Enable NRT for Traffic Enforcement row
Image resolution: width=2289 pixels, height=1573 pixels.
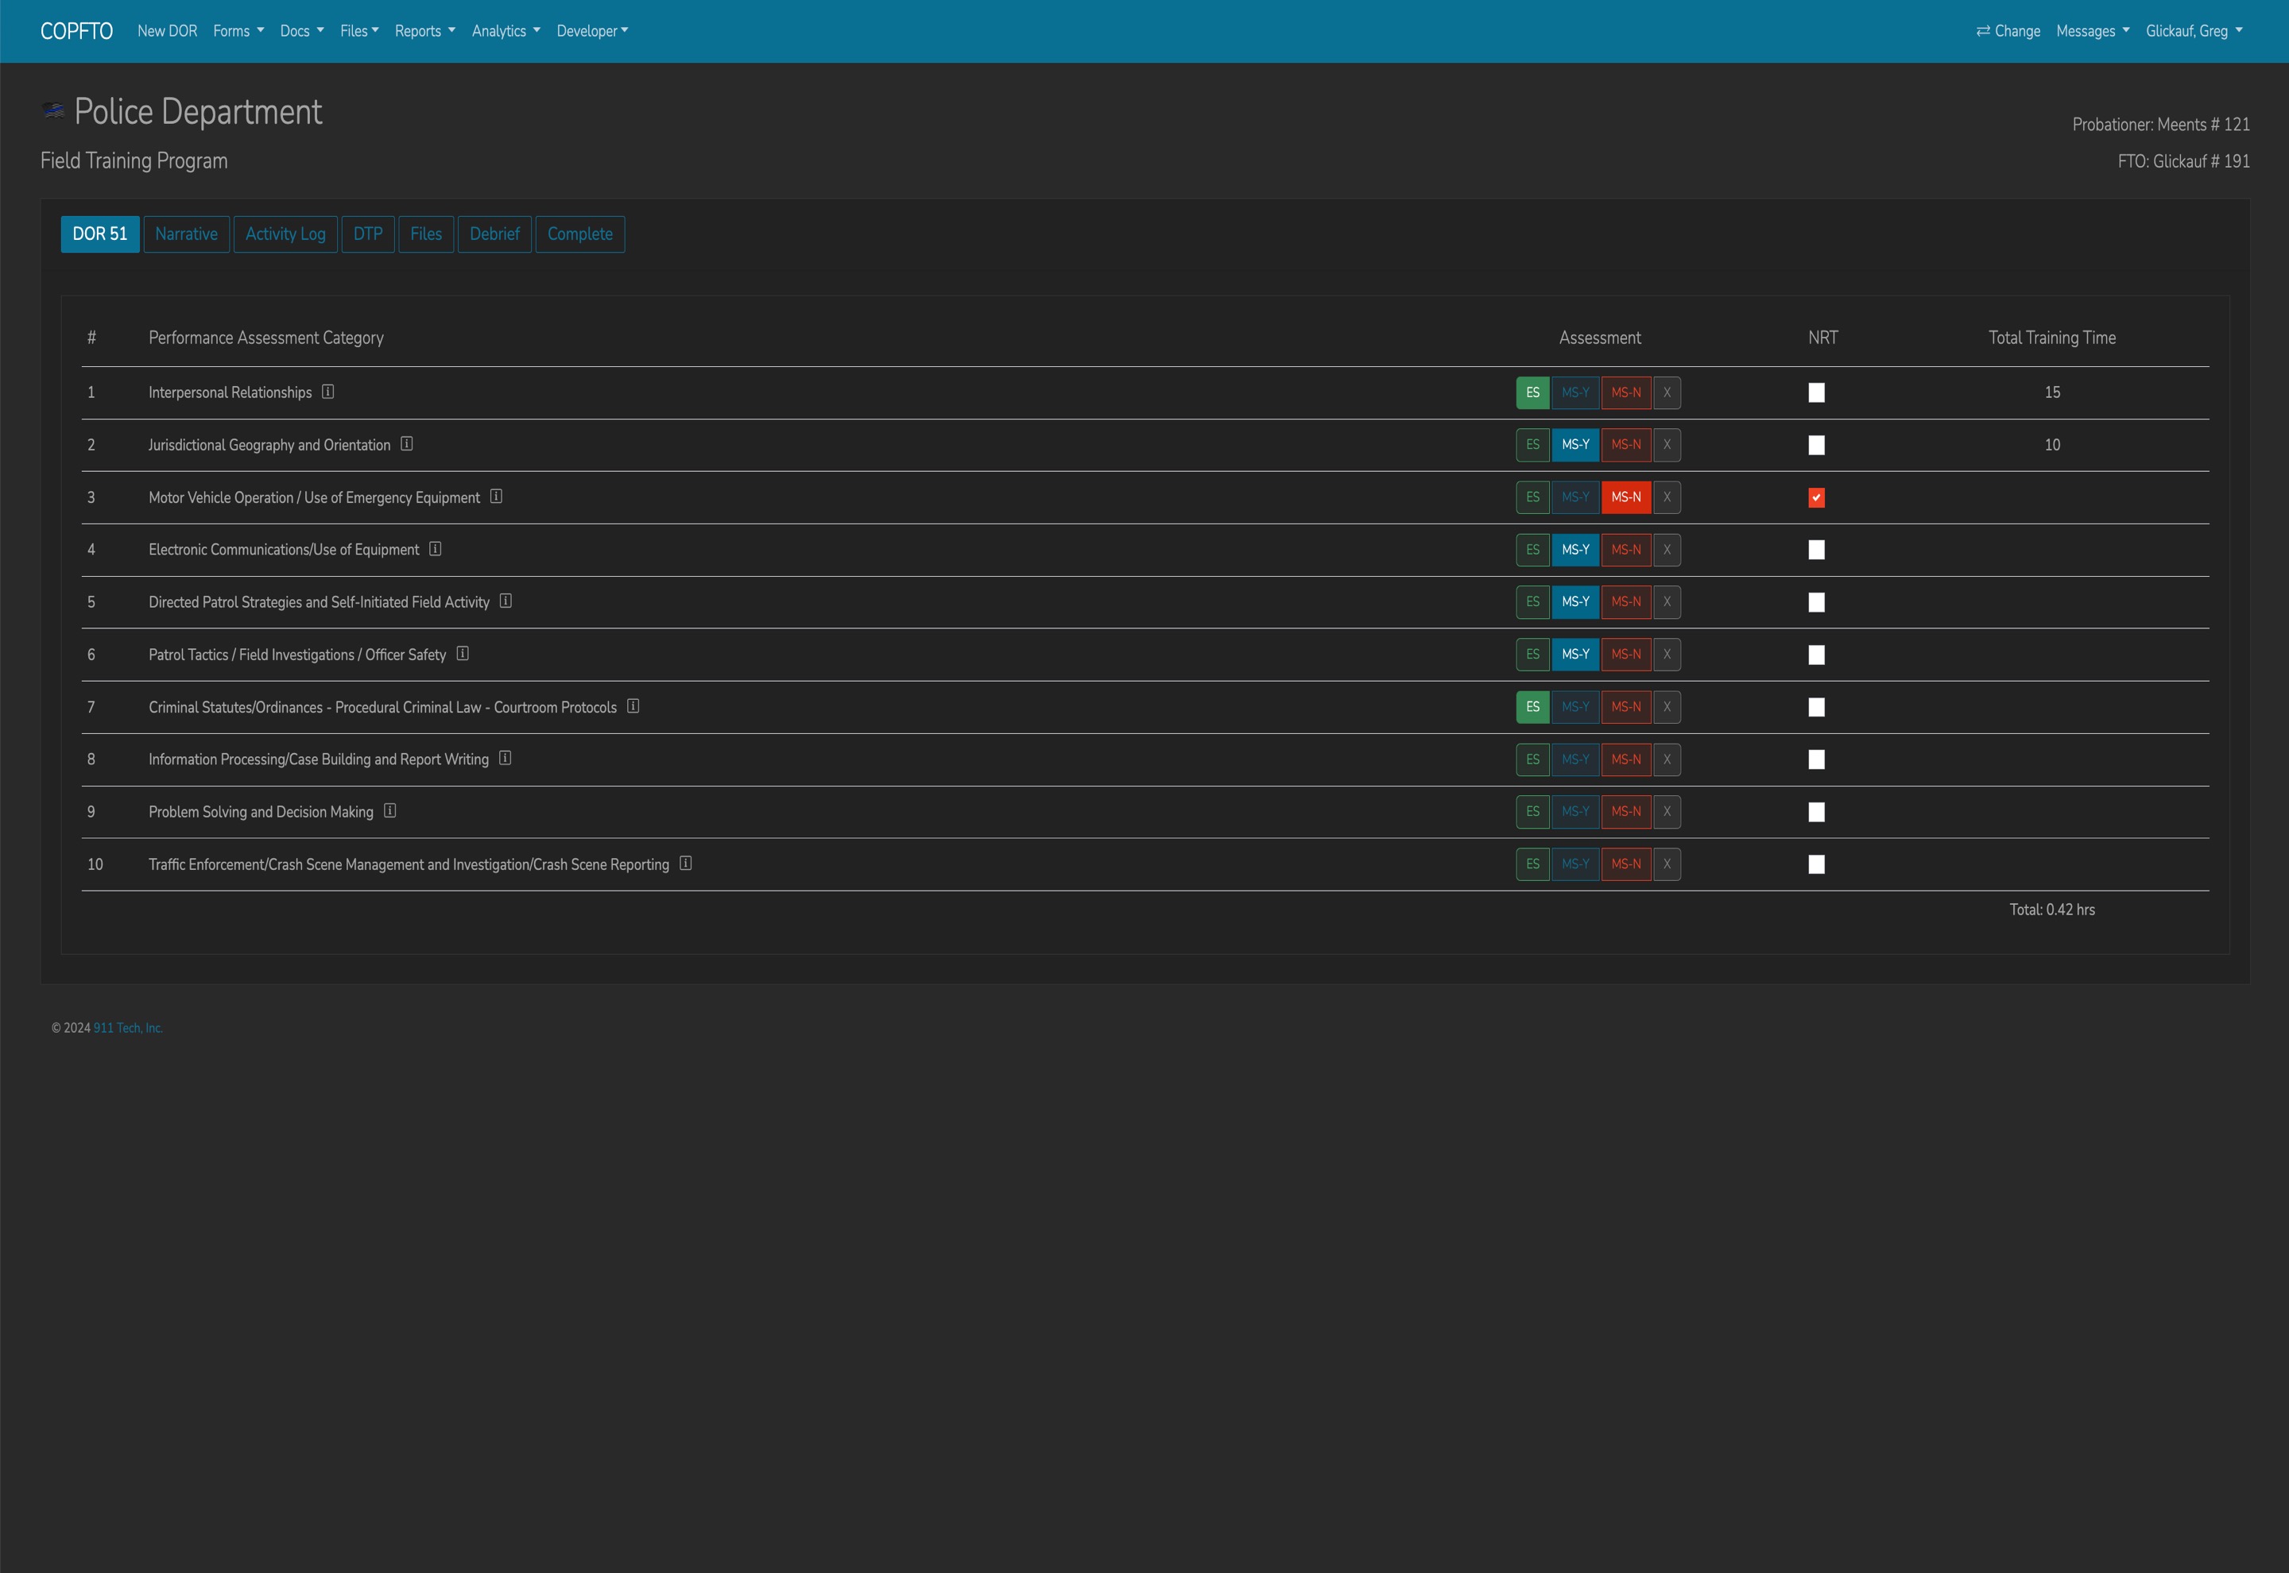1816,864
